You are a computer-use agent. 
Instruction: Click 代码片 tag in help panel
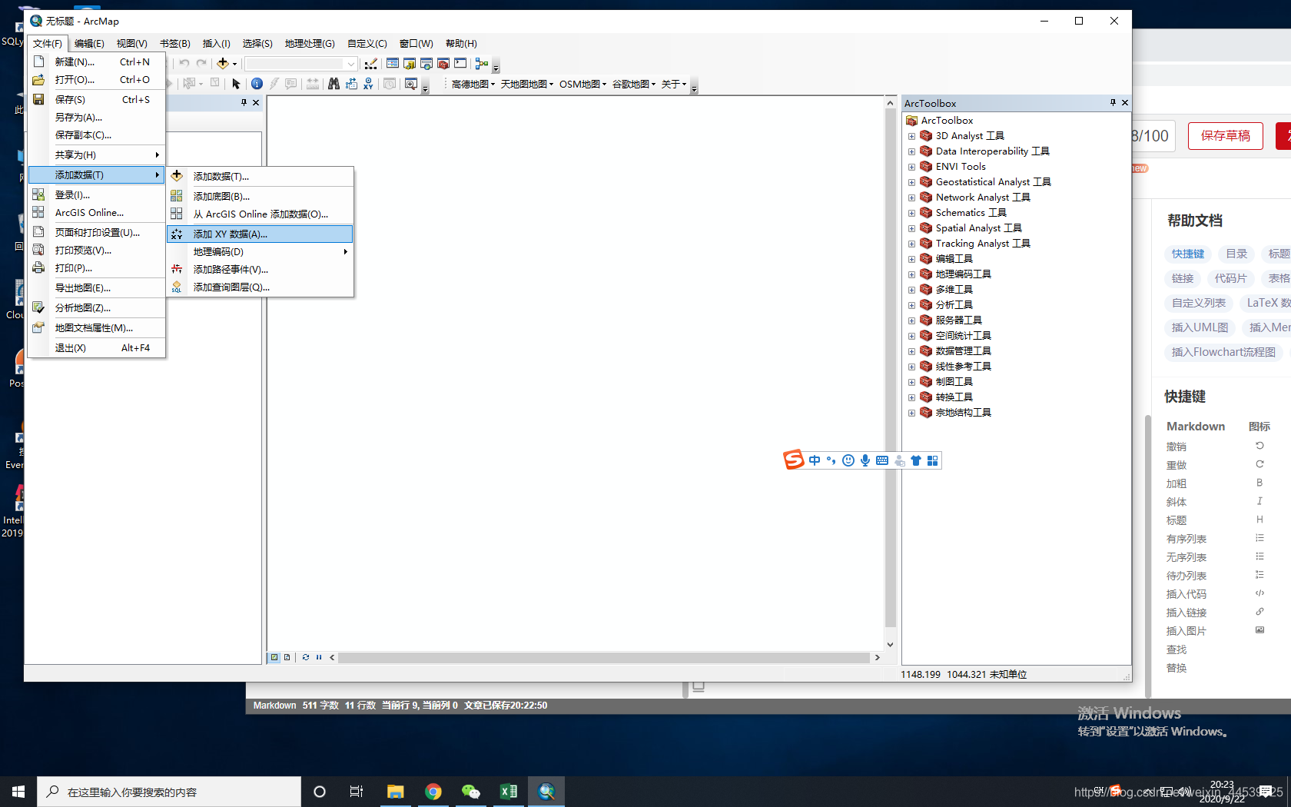[x=1230, y=278]
